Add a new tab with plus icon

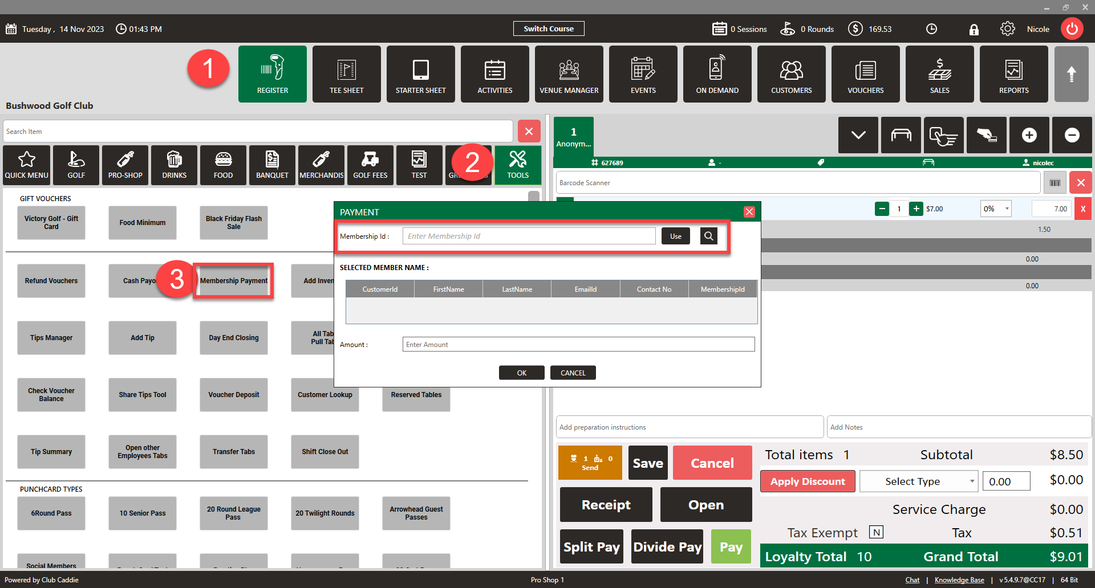1029,135
